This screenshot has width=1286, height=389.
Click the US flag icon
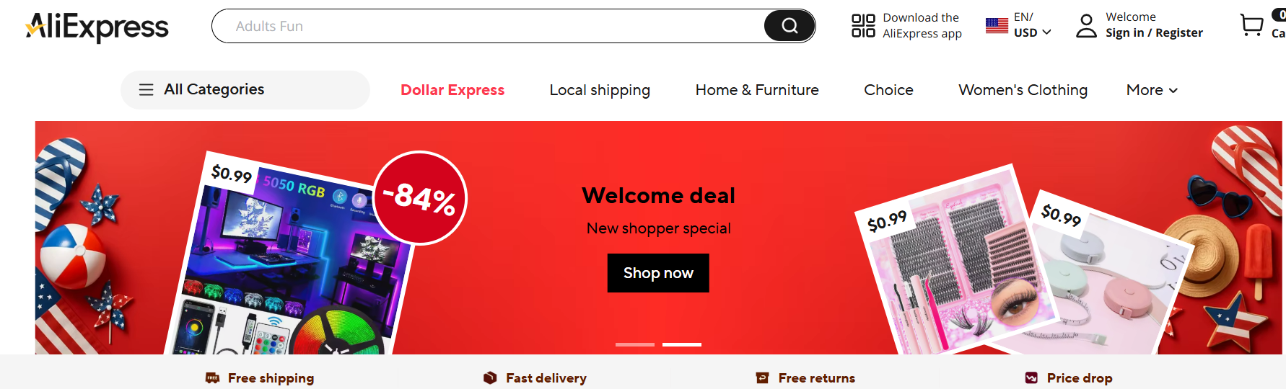point(997,25)
